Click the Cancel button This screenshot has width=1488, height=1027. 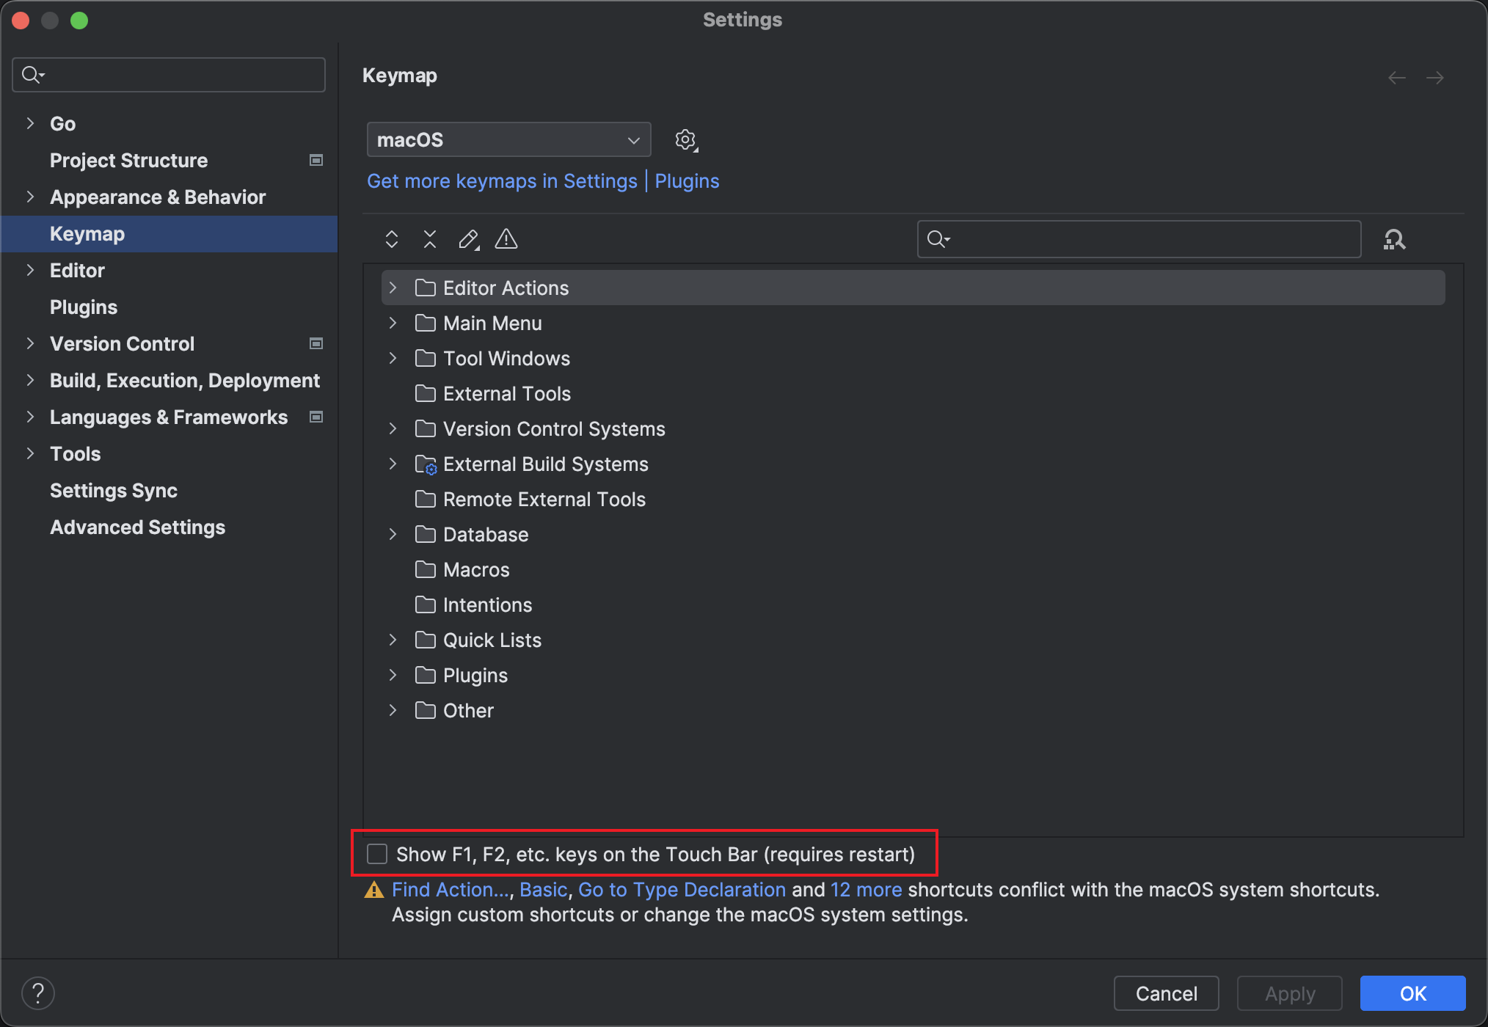(1166, 993)
